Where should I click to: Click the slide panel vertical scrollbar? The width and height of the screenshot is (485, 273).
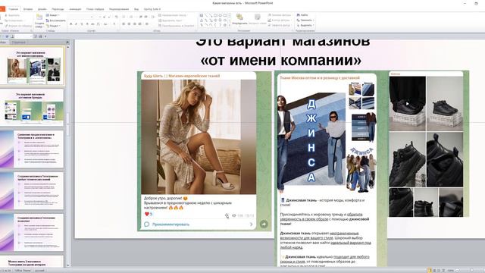(67, 124)
